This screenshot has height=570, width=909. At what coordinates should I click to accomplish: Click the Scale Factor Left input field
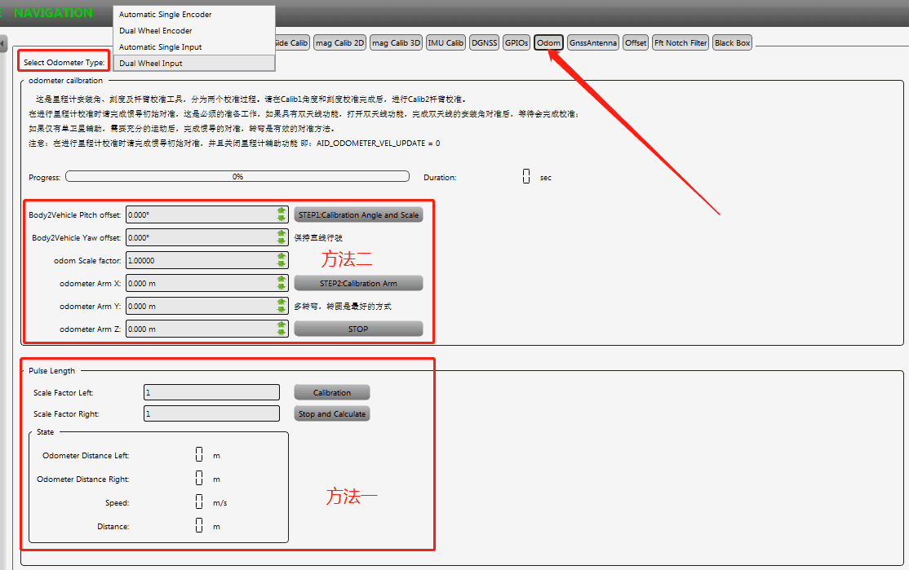(x=211, y=393)
